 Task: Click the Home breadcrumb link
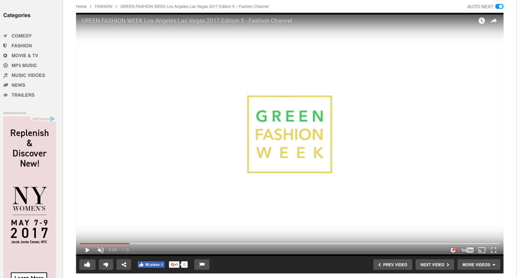click(x=81, y=6)
